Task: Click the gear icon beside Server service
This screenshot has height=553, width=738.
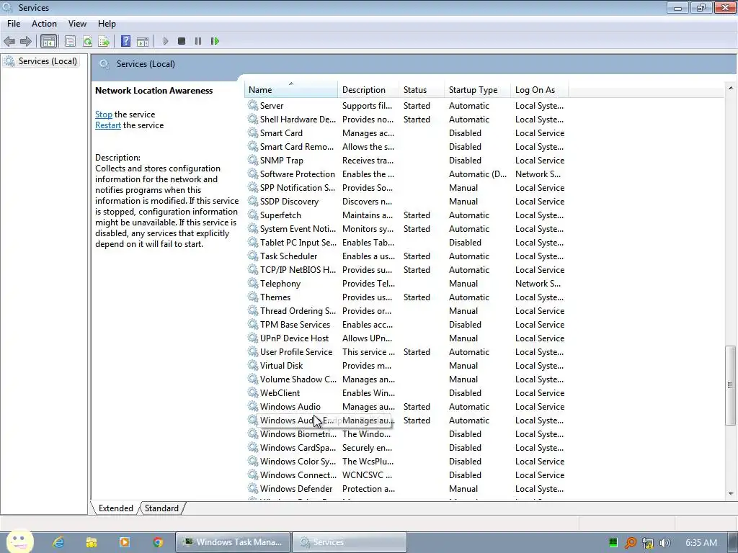Action: [253, 105]
